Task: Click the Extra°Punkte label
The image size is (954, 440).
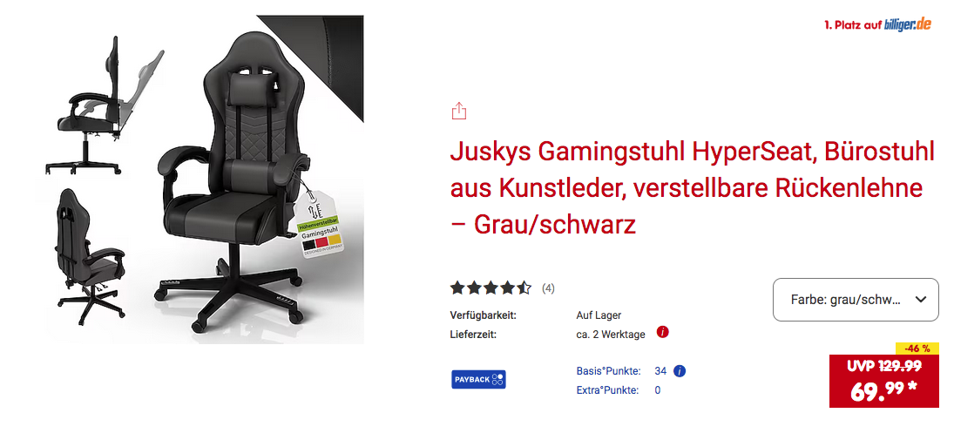Action: 607,390
